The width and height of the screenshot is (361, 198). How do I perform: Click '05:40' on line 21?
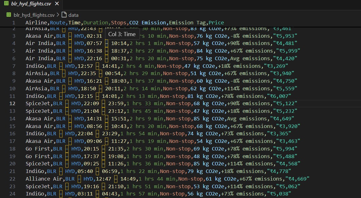coord(85,171)
